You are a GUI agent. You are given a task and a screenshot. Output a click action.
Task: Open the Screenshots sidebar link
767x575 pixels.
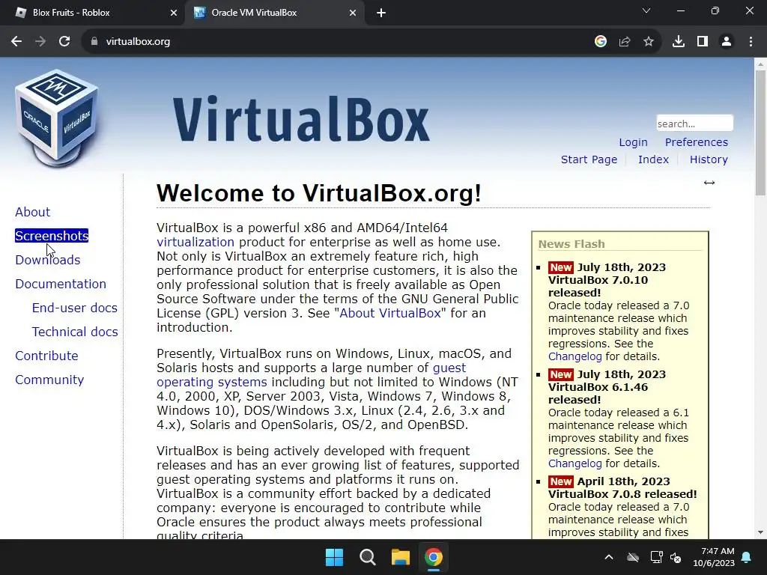pos(52,236)
